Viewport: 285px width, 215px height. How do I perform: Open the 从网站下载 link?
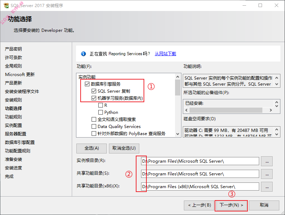(165, 54)
